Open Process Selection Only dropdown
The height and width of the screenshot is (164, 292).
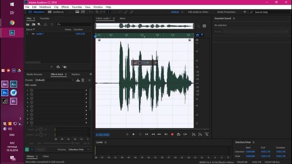coord(78,149)
